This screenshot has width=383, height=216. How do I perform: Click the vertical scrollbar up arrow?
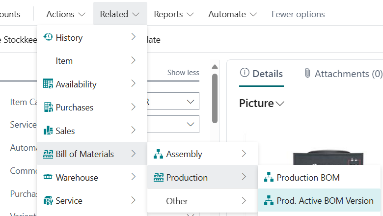(215, 67)
